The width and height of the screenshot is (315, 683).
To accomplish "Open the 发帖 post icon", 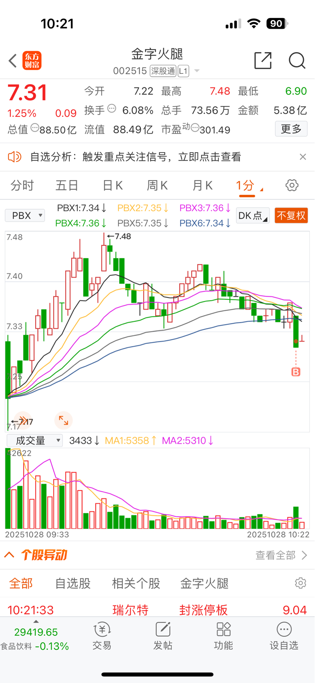I will click(163, 636).
